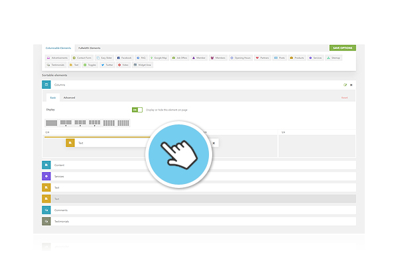Select the six-column layout icon
The image size is (398, 278).
pyautogui.click(x=123, y=123)
